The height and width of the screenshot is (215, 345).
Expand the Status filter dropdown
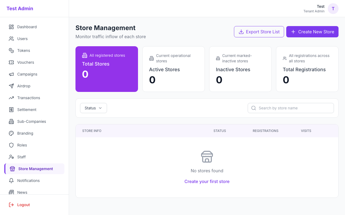tap(93, 108)
